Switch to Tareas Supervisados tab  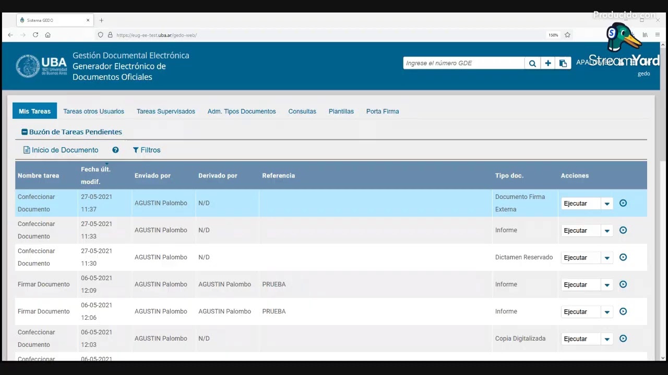(x=166, y=111)
